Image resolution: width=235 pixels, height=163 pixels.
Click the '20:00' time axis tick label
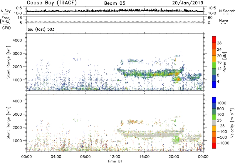(174, 157)
